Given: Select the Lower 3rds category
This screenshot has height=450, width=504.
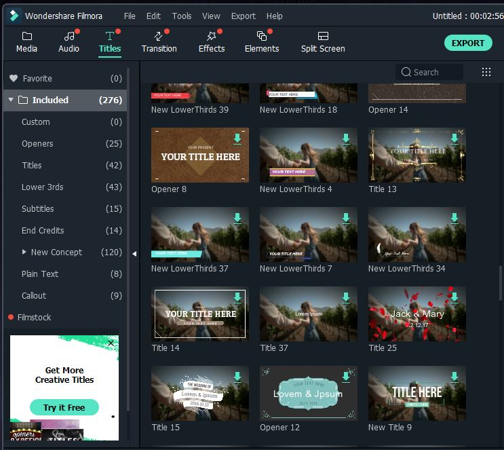Looking at the screenshot, I should pyautogui.click(x=42, y=187).
